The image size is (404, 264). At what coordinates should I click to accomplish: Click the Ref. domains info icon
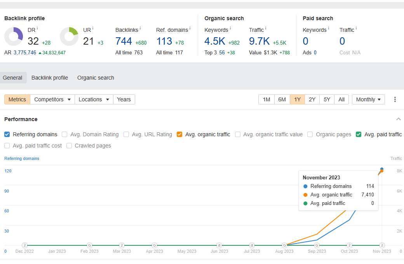point(190,28)
